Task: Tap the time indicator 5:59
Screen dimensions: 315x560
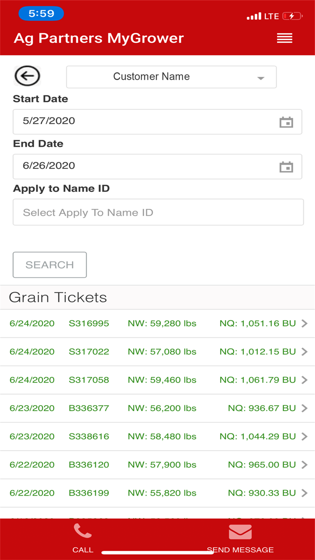Action: 41,14
